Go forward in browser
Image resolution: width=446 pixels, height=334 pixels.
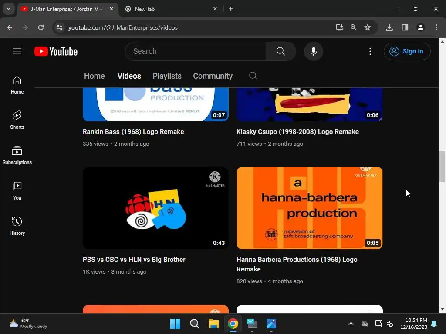pos(25,27)
